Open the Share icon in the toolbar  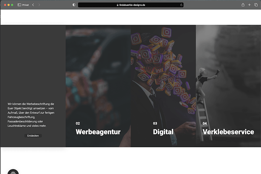tap(243, 5)
